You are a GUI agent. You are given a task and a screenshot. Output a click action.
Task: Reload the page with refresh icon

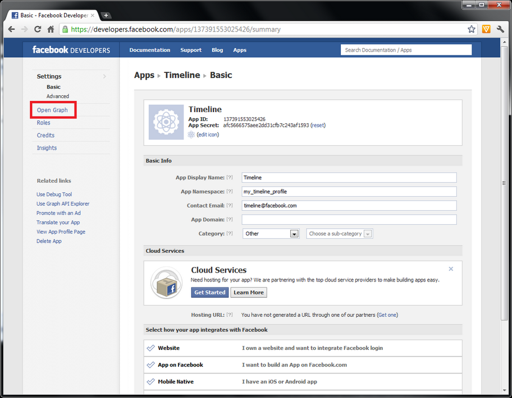pos(38,29)
